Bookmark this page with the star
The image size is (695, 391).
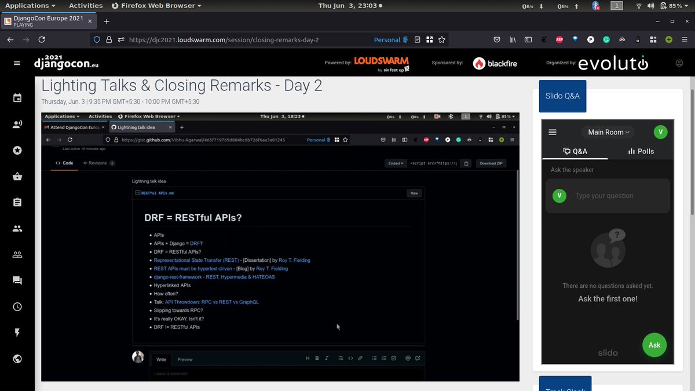[442, 40]
